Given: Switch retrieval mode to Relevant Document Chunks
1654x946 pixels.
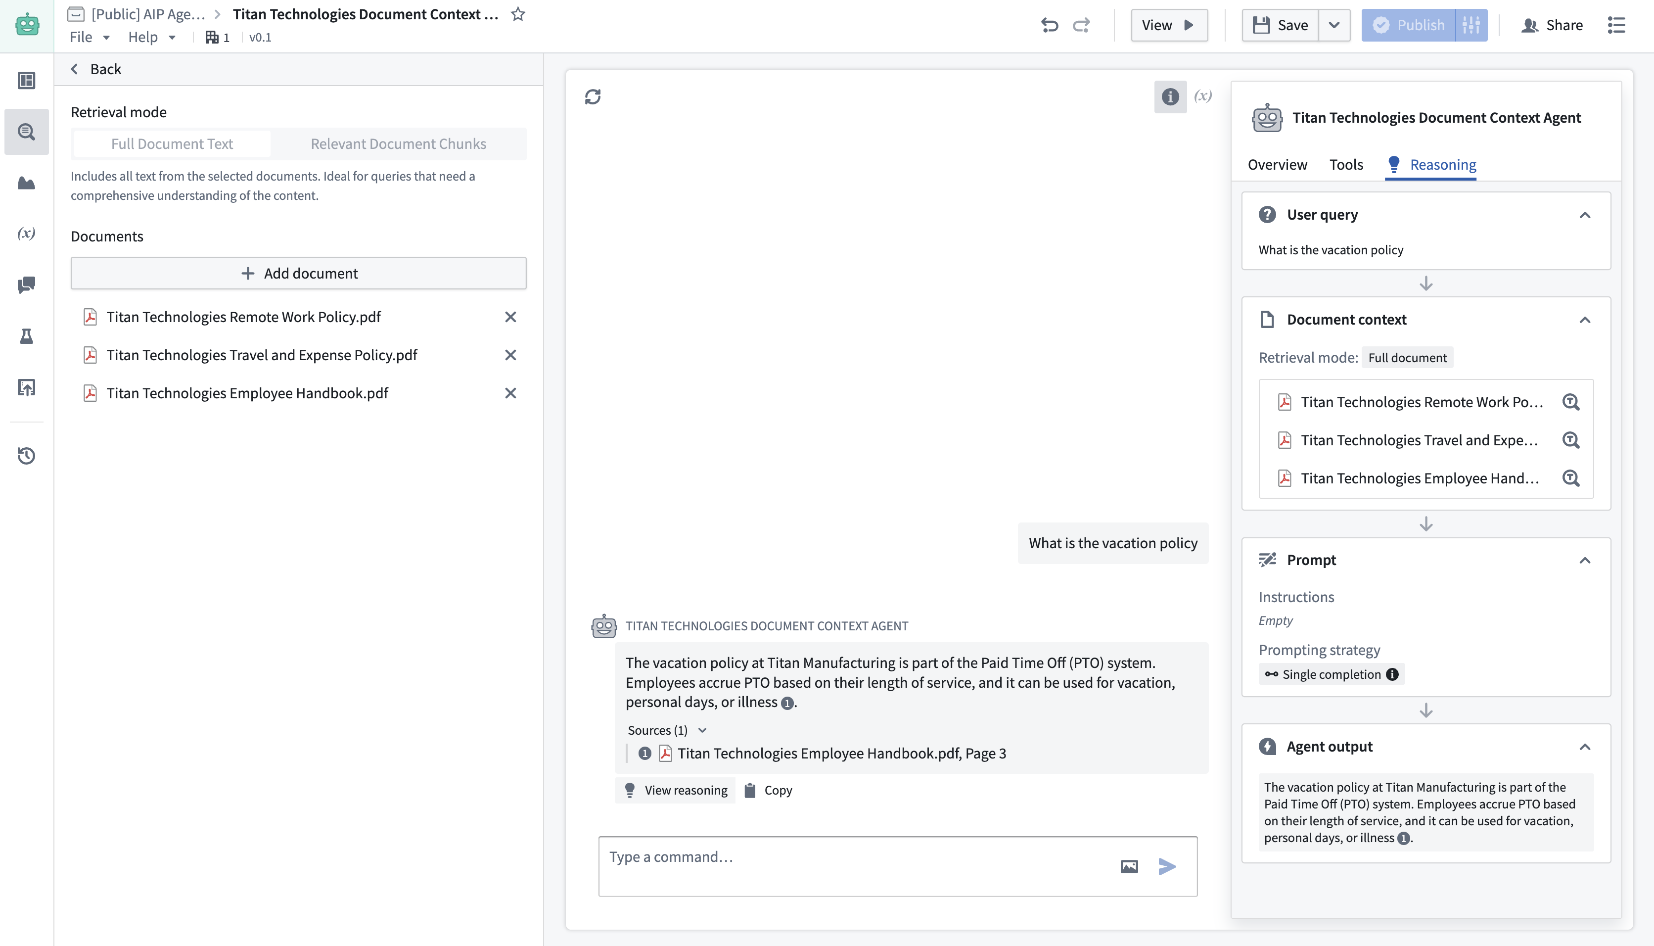Looking at the screenshot, I should coord(398,143).
